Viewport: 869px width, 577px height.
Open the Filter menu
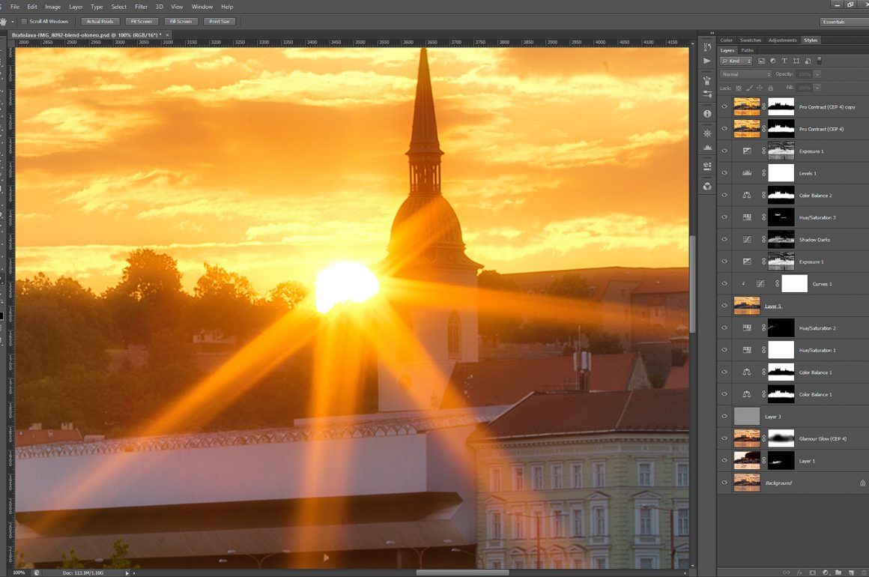(141, 7)
